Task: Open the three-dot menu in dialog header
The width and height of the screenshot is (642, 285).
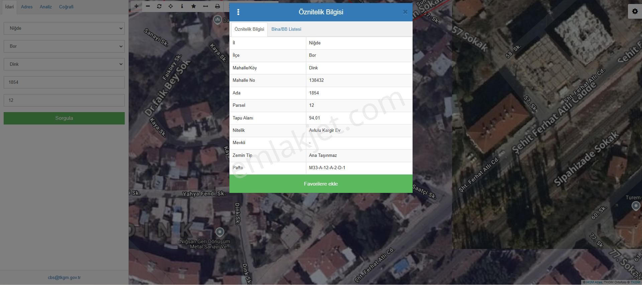Action: click(238, 12)
